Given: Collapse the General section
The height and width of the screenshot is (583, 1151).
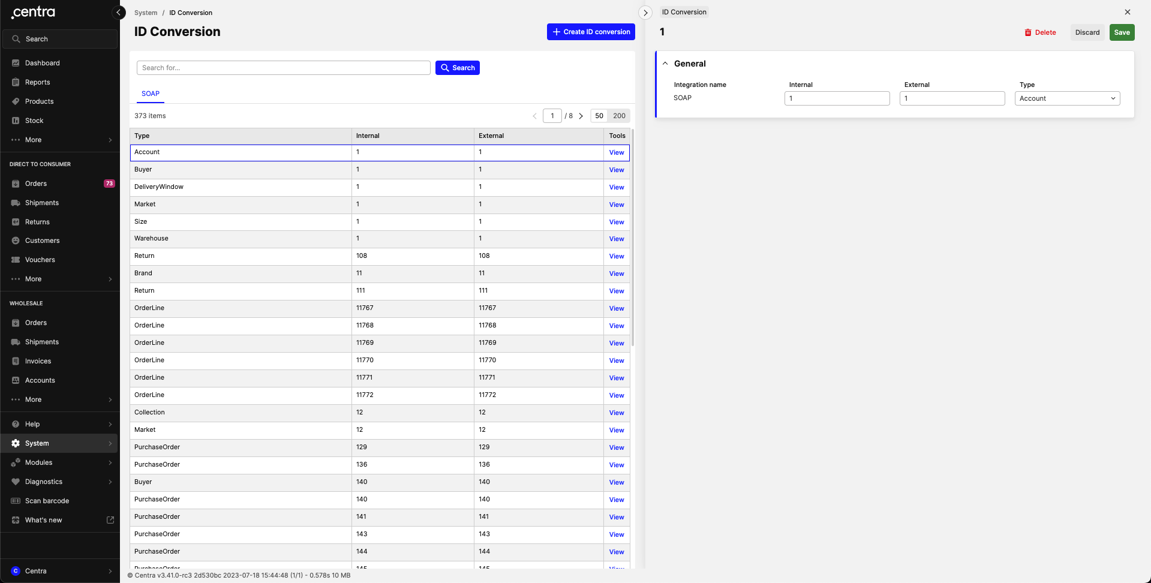Looking at the screenshot, I should click(x=665, y=64).
